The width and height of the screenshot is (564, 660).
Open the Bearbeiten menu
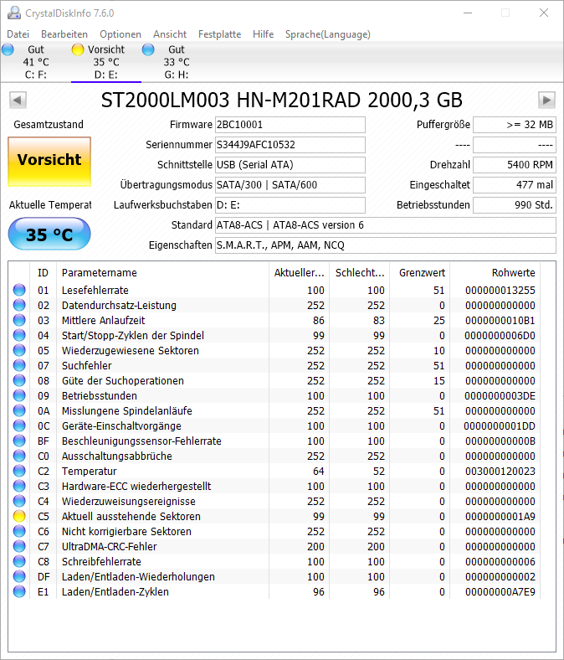coord(64,34)
